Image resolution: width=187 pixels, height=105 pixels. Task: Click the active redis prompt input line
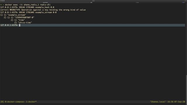pyautogui.click(x=93, y=25)
